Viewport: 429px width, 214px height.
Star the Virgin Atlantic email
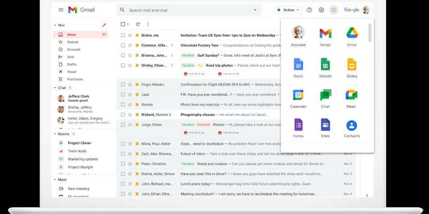pyautogui.click(x=130, y=85)
